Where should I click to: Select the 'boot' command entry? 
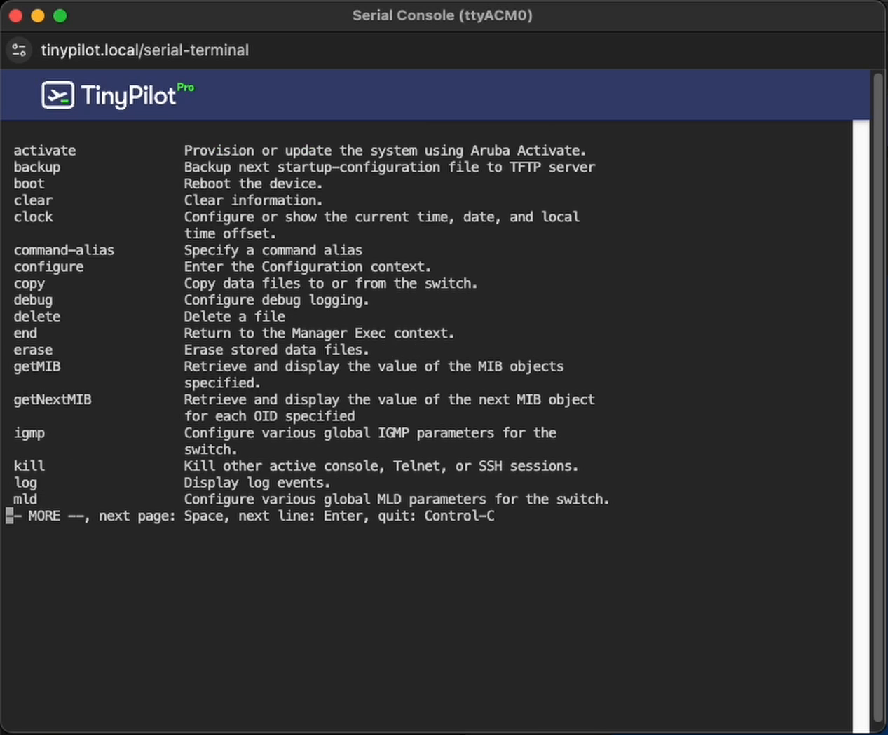(x=28, y=184)
